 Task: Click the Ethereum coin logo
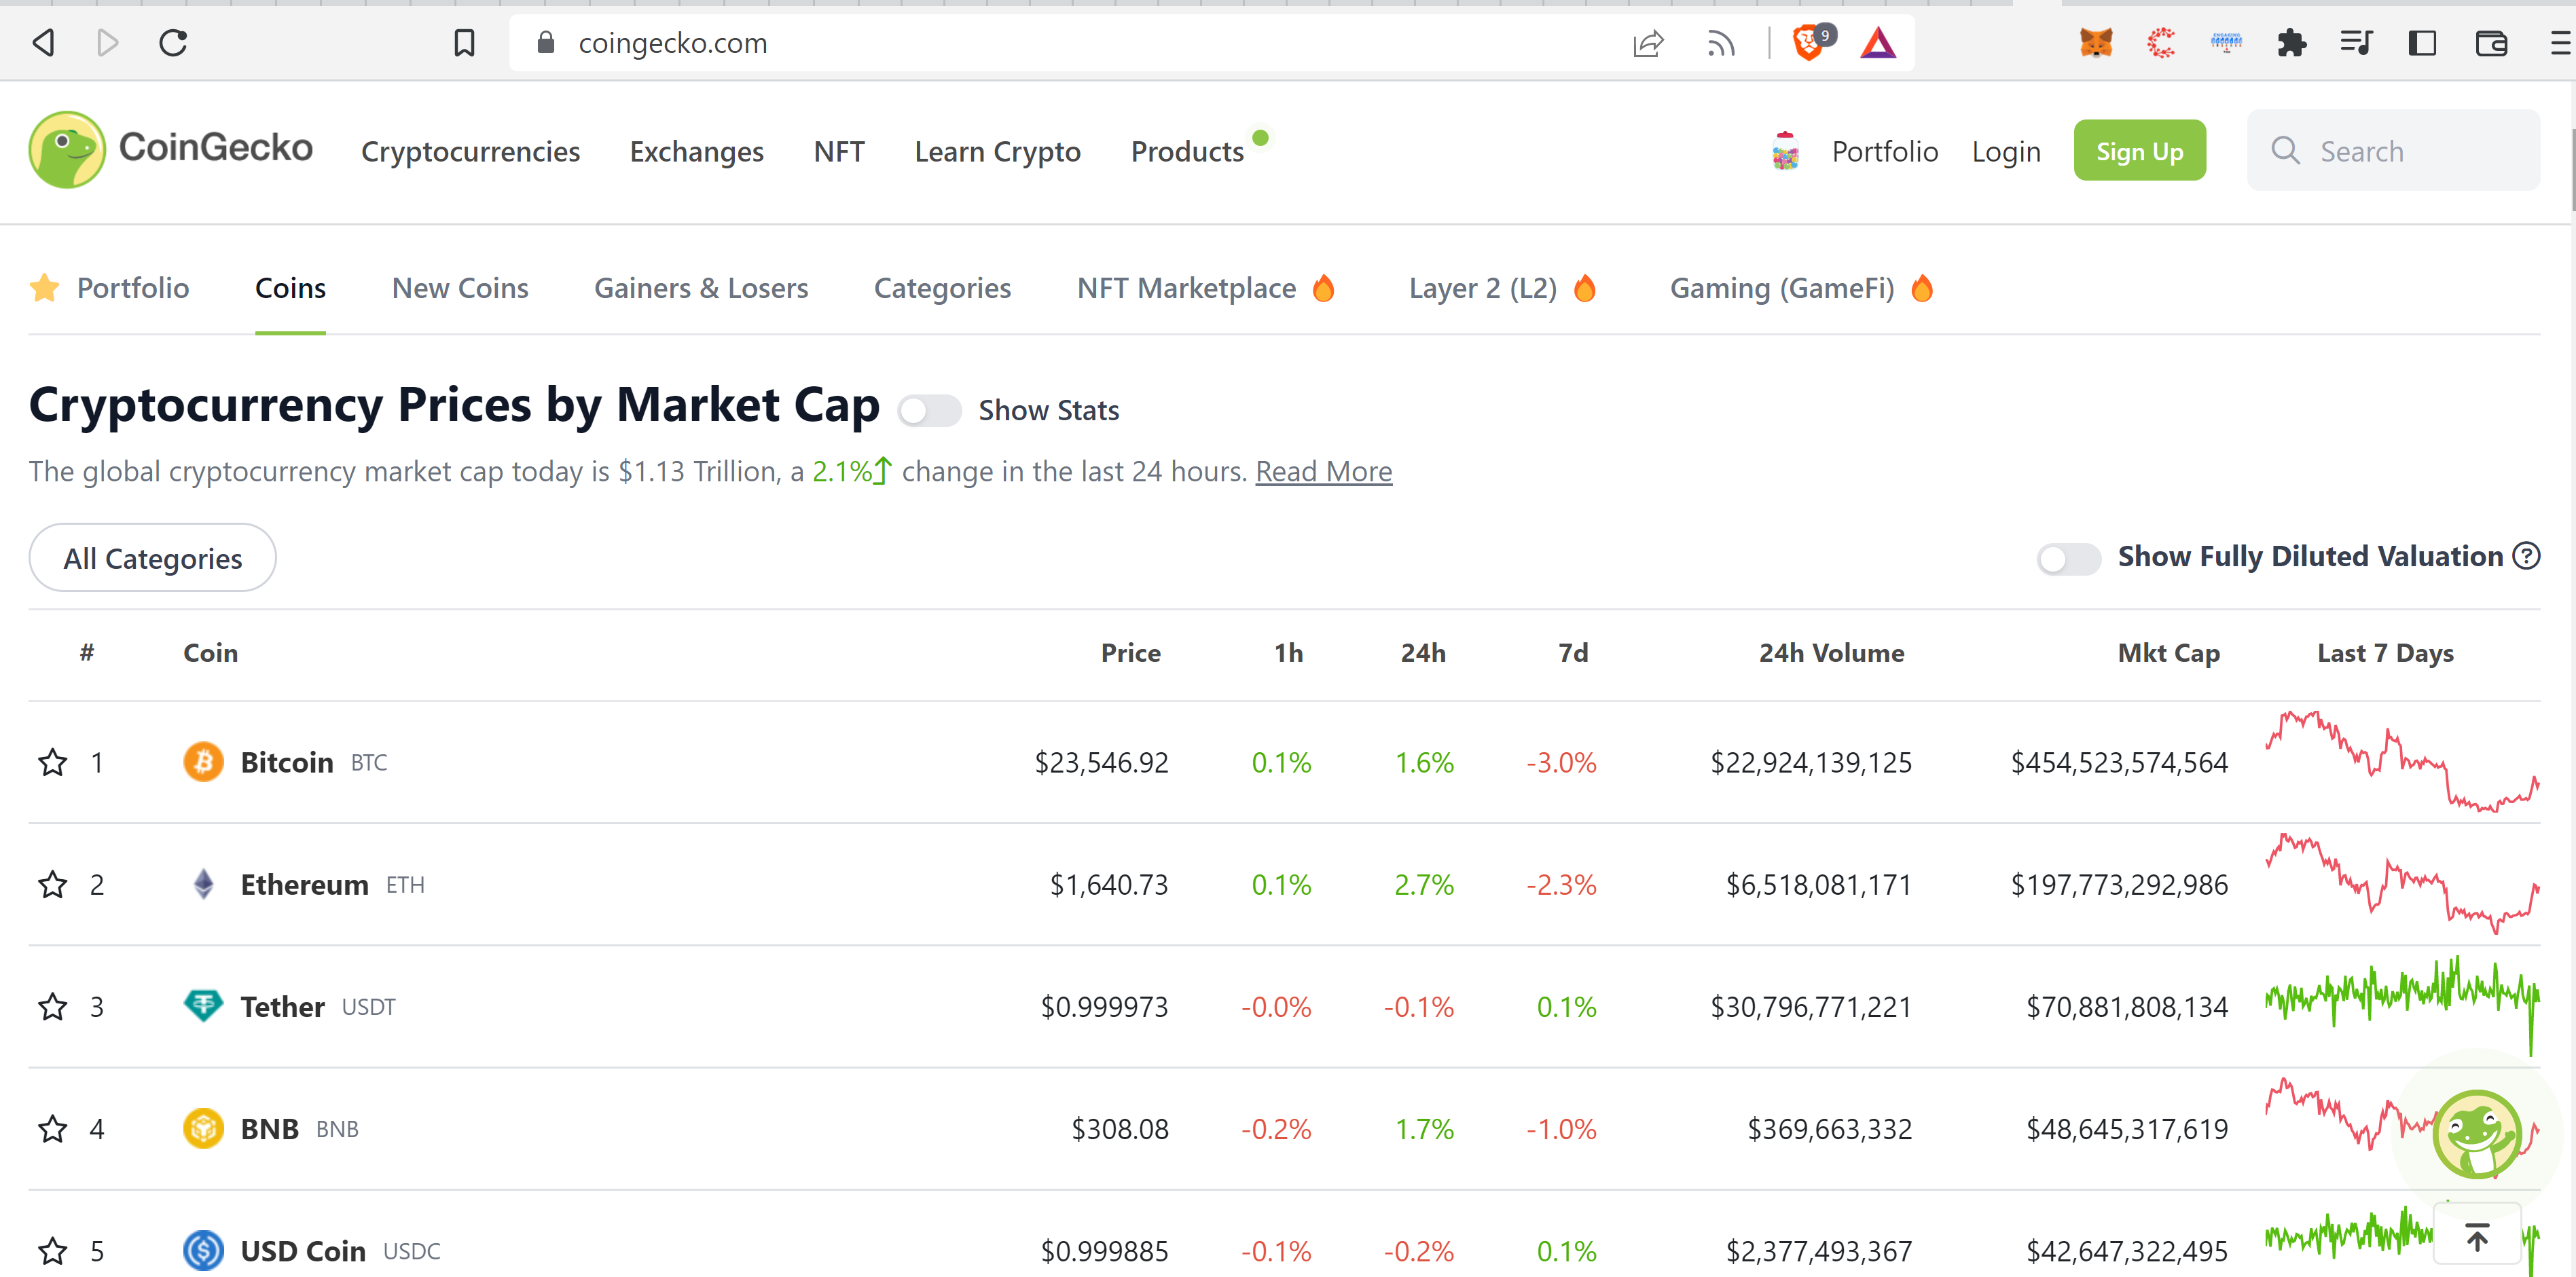pyautogui.click(x=203, y=884)
